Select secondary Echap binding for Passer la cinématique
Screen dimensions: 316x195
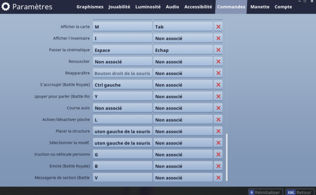183,50
